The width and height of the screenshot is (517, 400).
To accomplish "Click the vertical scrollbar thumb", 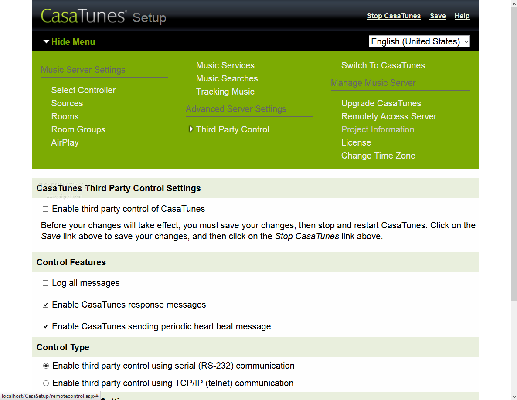I will click(x=514, y=153).
